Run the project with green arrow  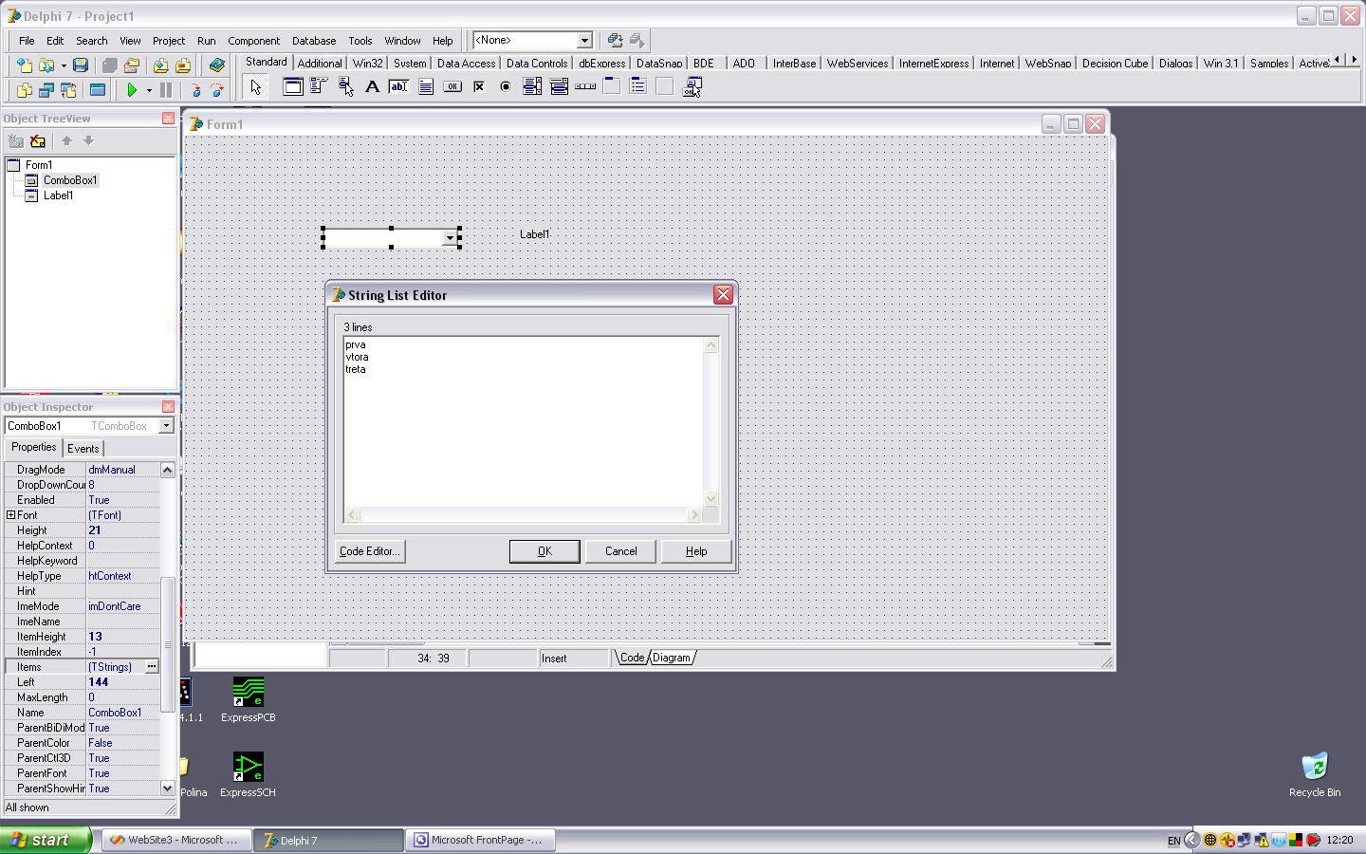click(132, 90)
